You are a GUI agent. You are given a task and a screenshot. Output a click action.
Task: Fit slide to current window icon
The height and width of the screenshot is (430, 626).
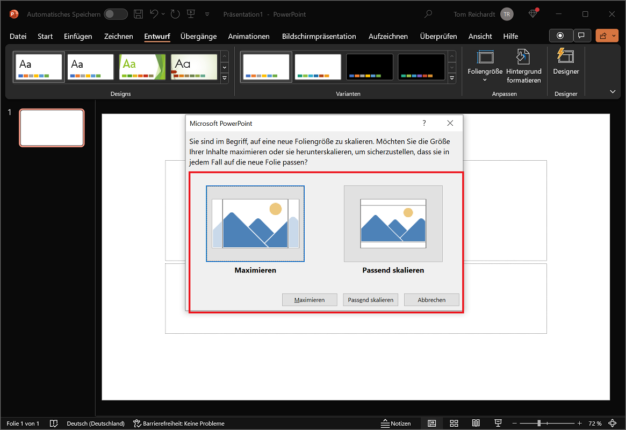click(x=613, y=423)
